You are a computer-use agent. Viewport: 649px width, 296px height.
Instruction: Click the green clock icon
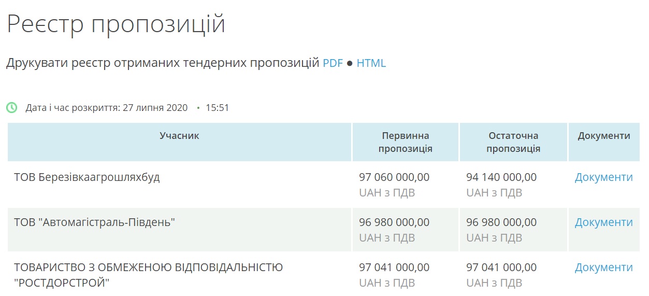[11, 108]
